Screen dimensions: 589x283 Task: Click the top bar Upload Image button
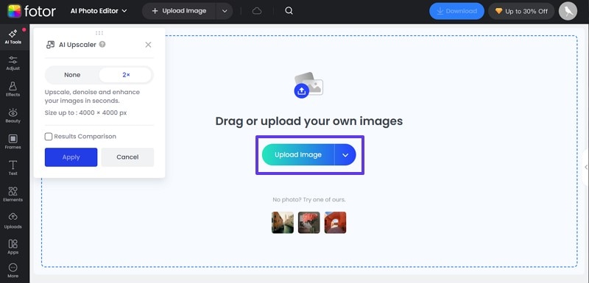[x=179, y=11]
